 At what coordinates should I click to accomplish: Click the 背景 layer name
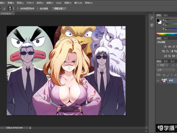pos(171,81)
